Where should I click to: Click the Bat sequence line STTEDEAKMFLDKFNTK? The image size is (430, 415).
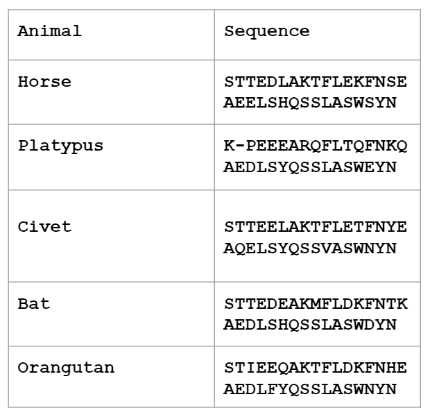[316, 305]
